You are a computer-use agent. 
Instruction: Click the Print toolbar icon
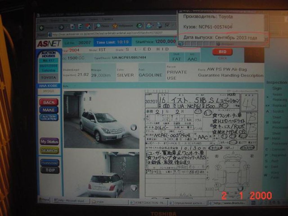click(159, 25)
